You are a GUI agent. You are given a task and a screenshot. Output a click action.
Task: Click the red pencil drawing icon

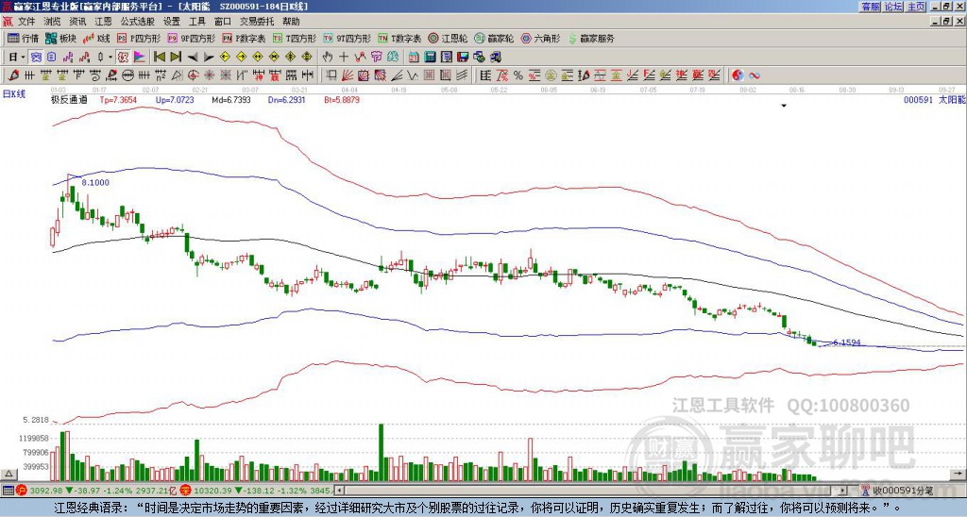[x=13, y=75]
